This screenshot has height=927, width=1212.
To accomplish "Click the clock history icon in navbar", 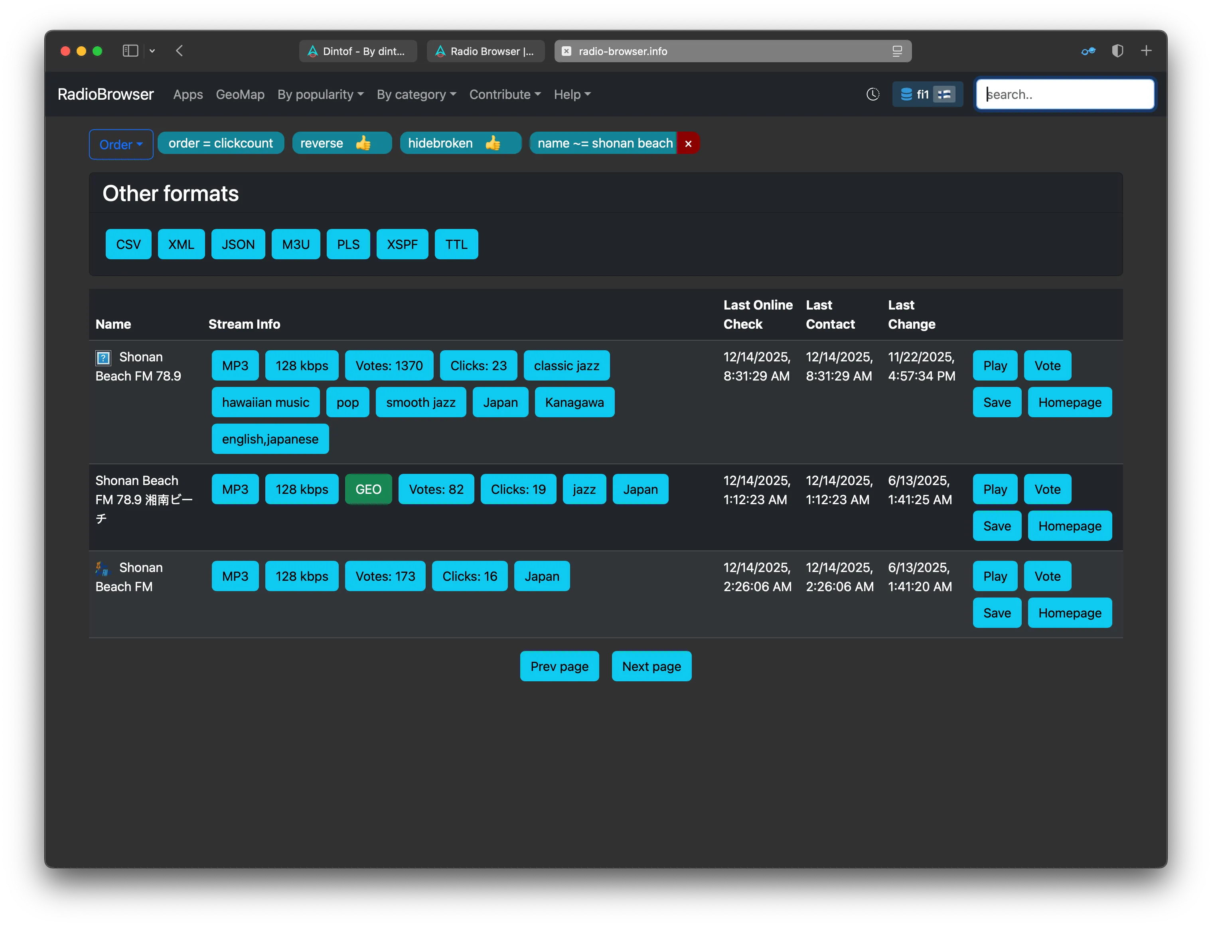I will click(x=872, y=95).
